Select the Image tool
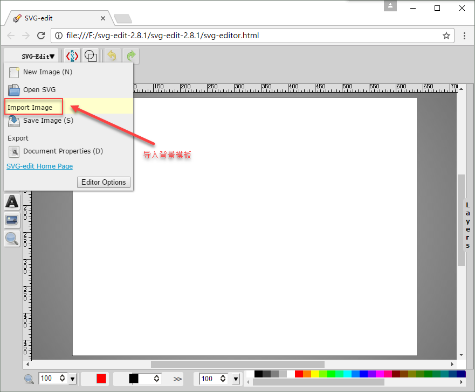The height and width of the screenshot is (392, 475). [x=12, y=220]
